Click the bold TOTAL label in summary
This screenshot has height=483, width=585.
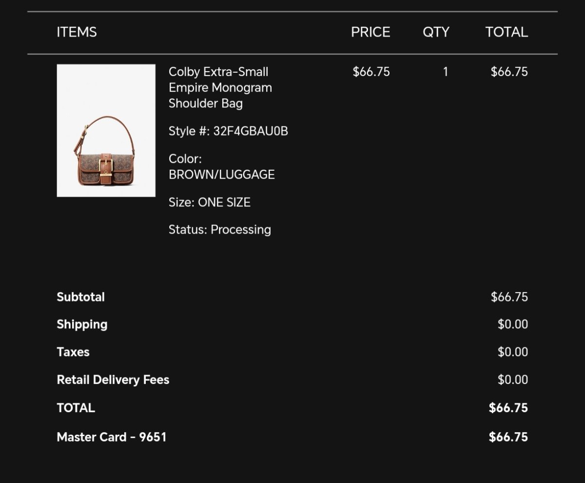click(x=76, y=408)
